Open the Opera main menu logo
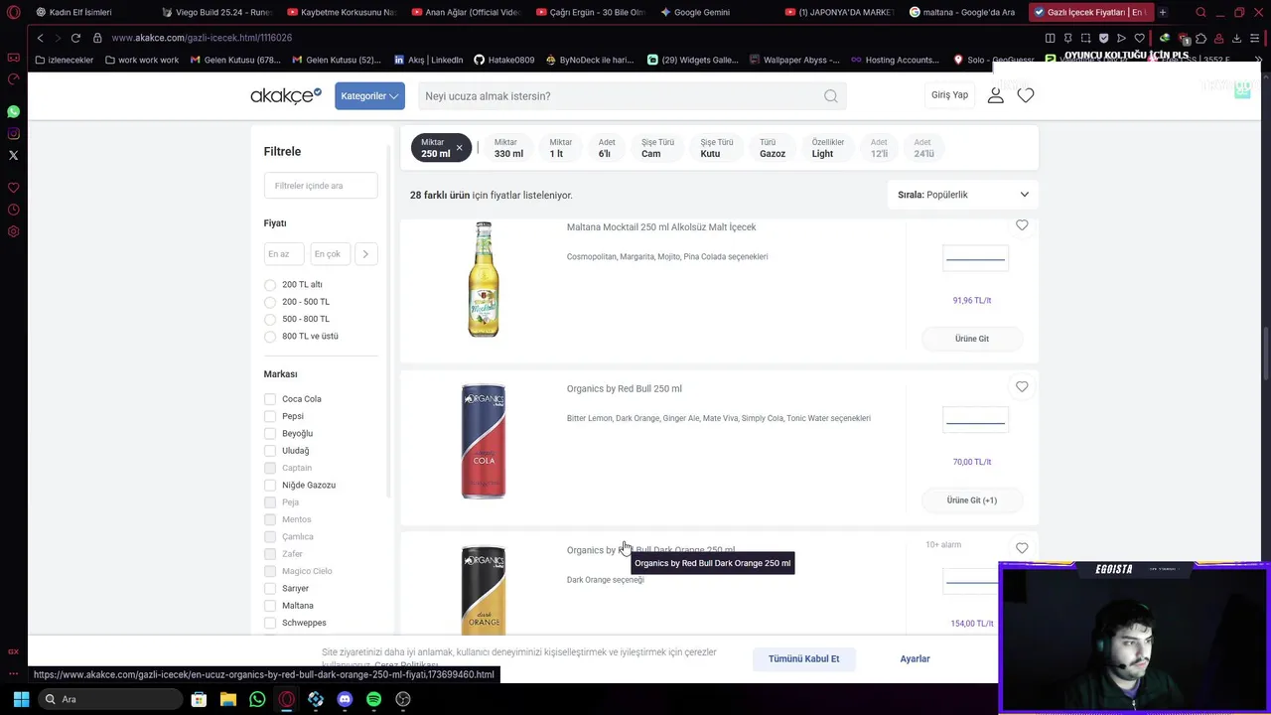Image resolution: width=1271 pixels, height=715 pixels. pos(13,12)
